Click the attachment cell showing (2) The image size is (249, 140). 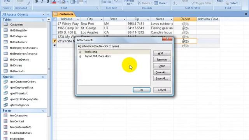tap(185, 41)
